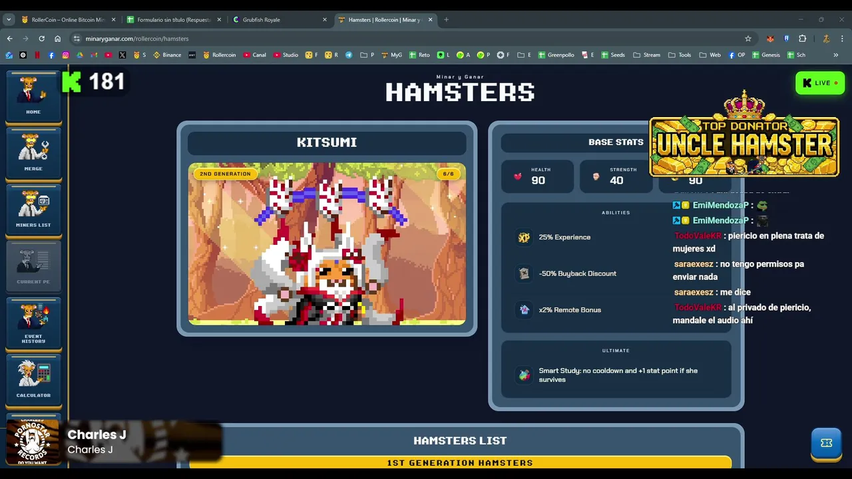The image size is (852, 479).
Task: Click the Kitsumi hamster artwork
Action: pyautogui.click(x=327, y=244)
